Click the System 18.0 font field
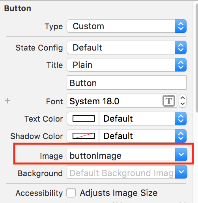The height and width of the screenshot is (203, 198). pyautogui.click(x=122, y=101)
